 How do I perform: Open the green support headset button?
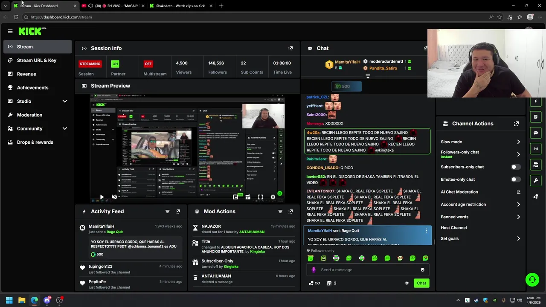click(532, 280)
